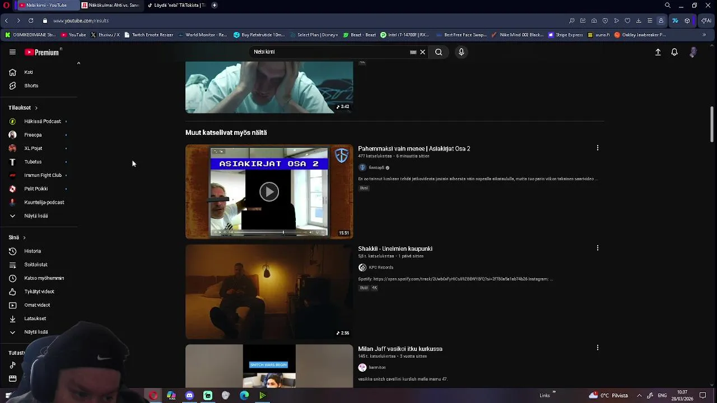Open more options for Shakkii video
Viewport: 717px width, 403px height.
(598, 247)
